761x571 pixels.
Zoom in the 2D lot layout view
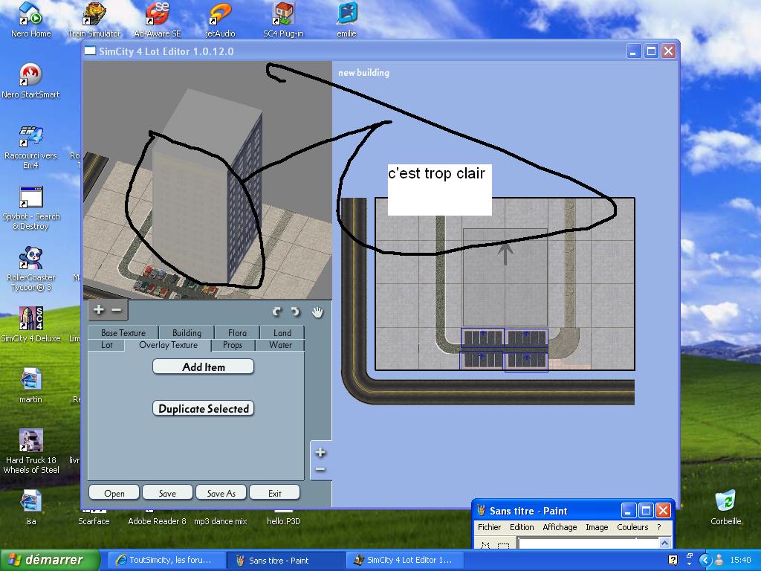pyautogui.click(x=320, y=452)
